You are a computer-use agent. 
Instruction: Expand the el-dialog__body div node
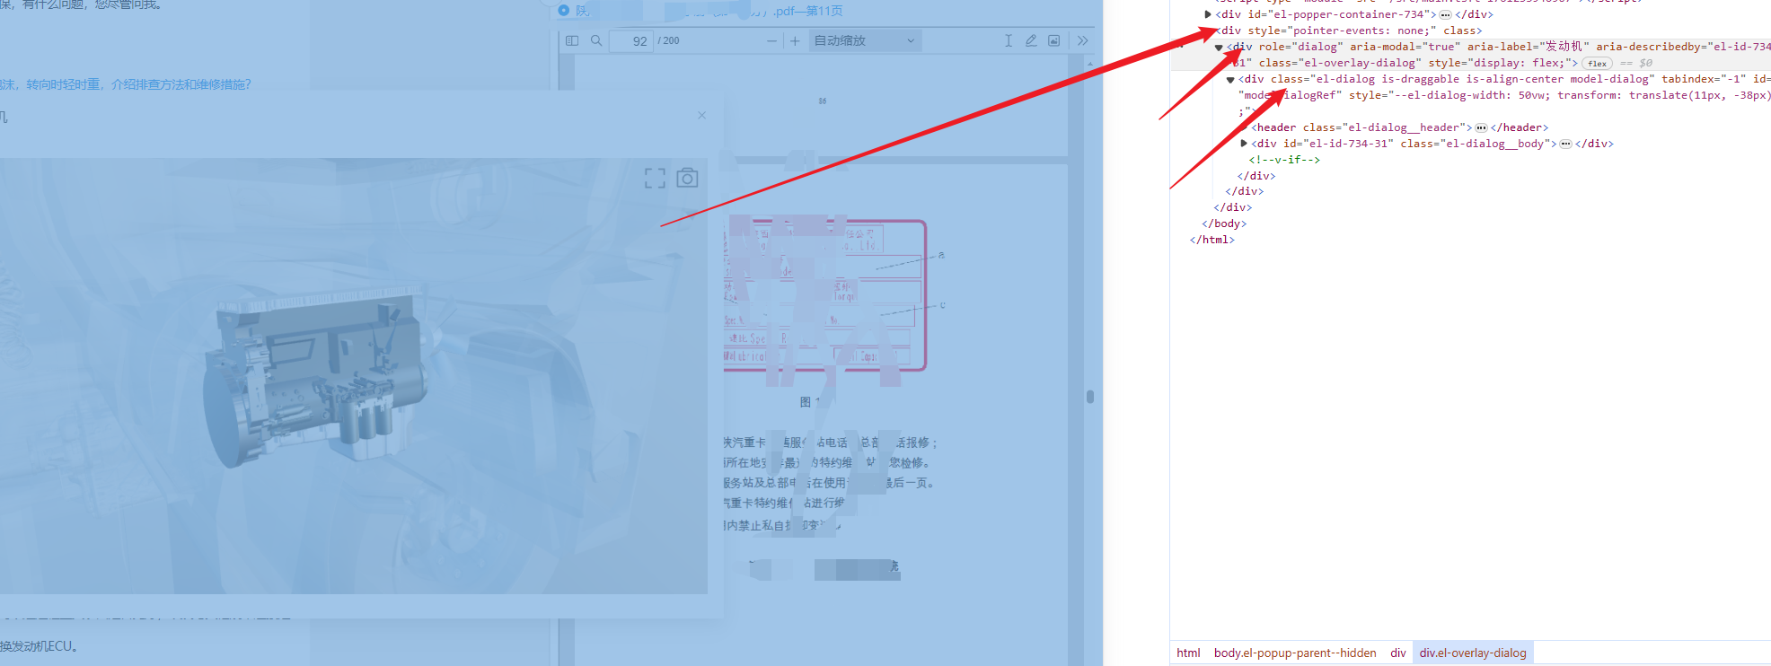[1244, 144]
